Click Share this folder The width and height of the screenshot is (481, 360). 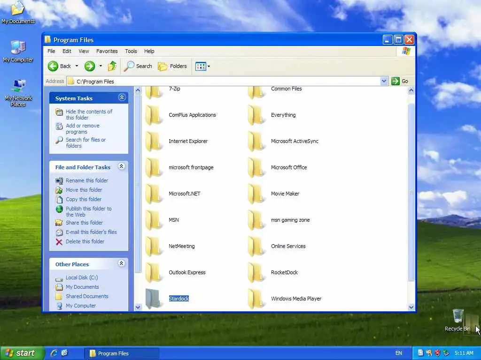(85, 223)
